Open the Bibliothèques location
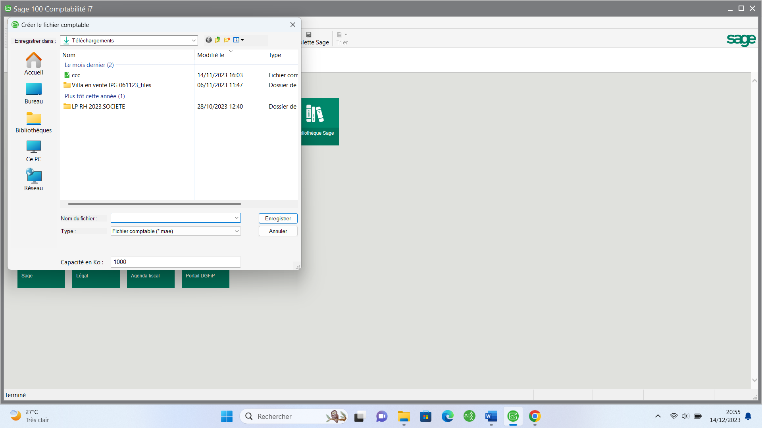Screen dimensions: 762x428 pos(34,122)
